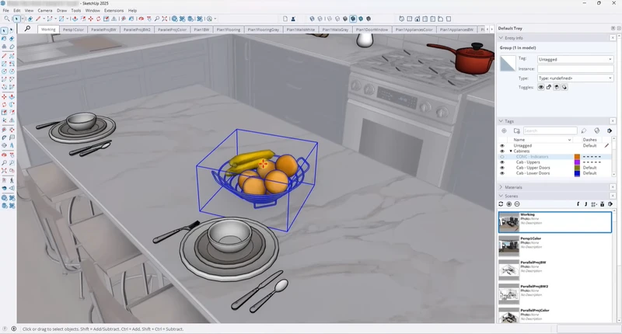Click the Instance name input field

tap(575, 69)
